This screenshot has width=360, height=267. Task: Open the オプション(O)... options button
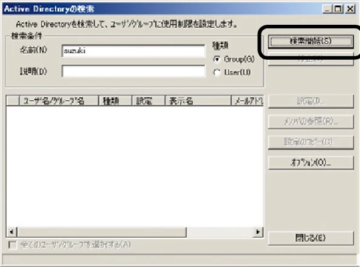click(310, 162)
